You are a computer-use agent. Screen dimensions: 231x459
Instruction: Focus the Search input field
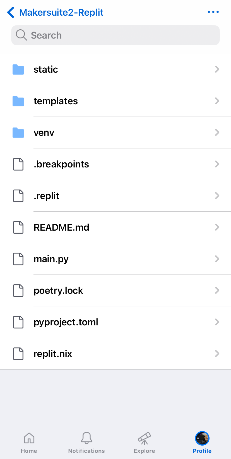pyautogui.click(x=116, y=35)
